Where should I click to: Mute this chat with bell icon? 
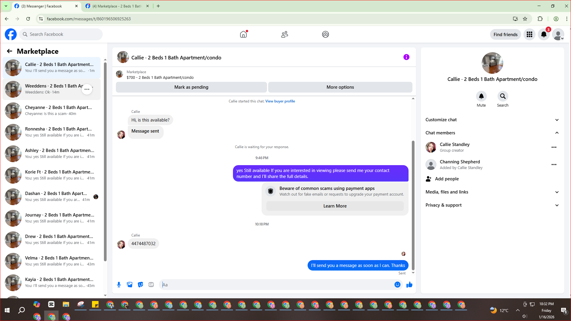click(x=481, y=96)
